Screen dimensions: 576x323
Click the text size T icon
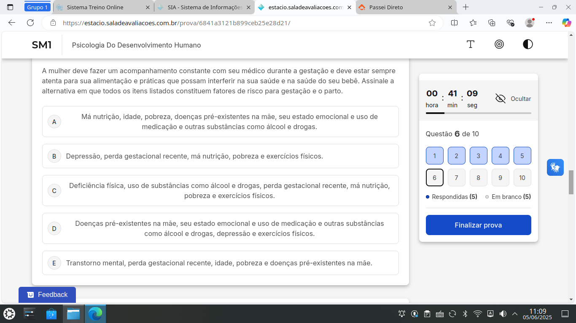click(x=471, y=44)
